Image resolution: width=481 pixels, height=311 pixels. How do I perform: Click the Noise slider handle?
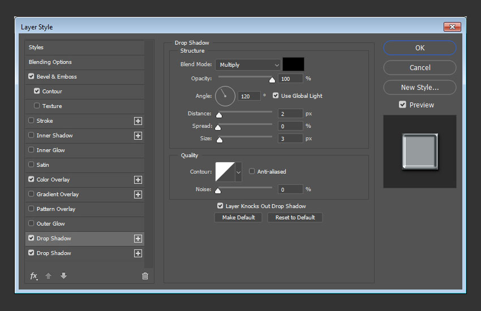point(218,191)
